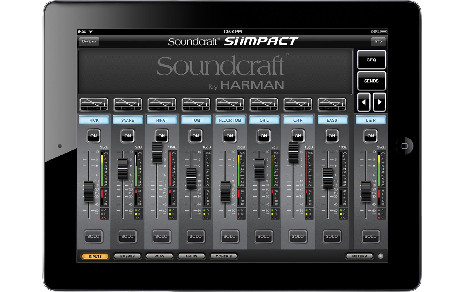Click the KICK fader handle

click(89, 191)
